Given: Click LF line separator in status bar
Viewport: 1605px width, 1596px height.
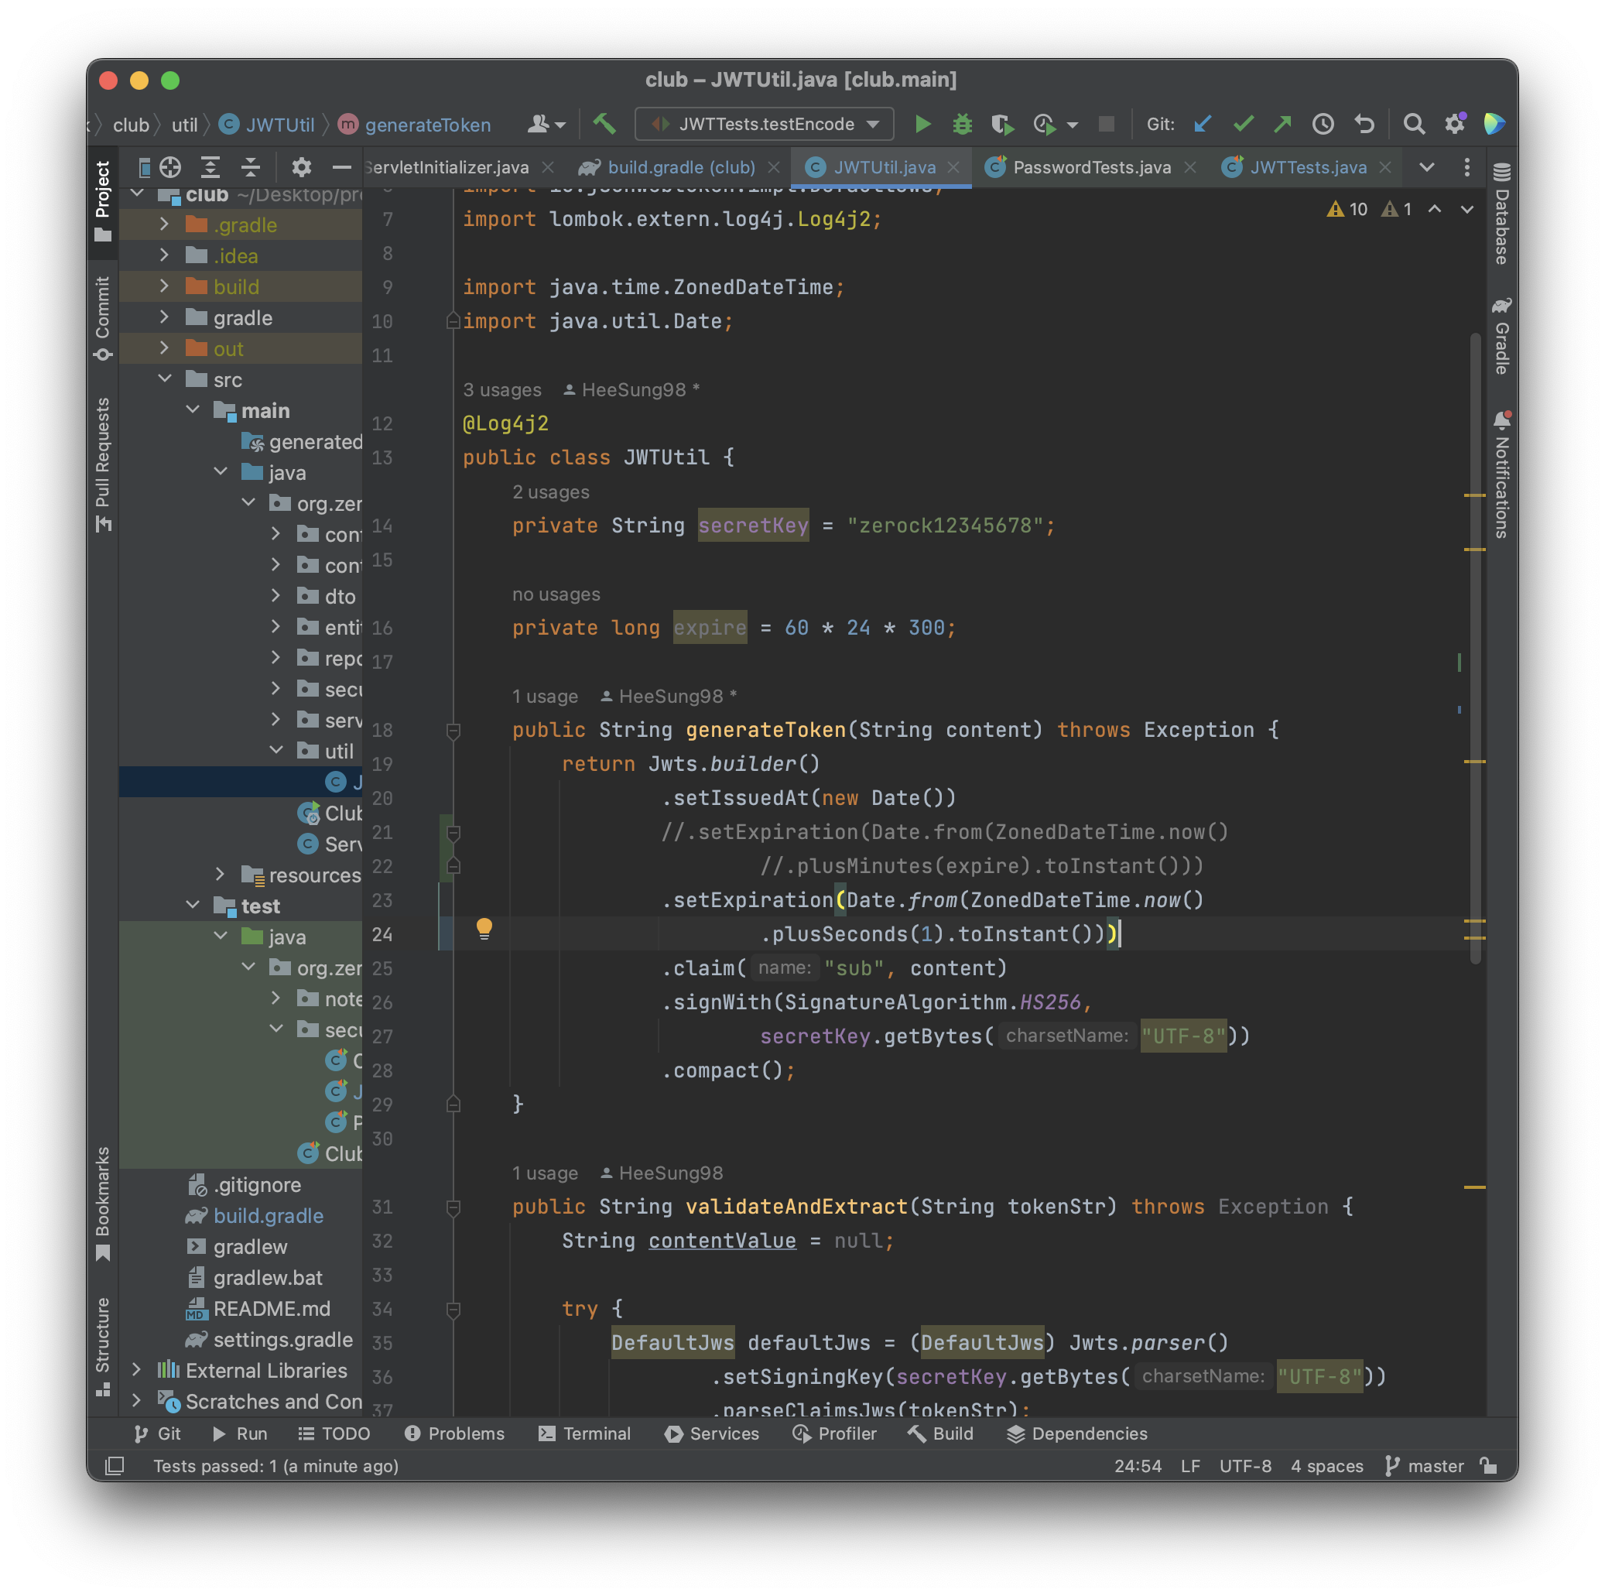Looking at the screenshot, I should tap(1190, 1467).
